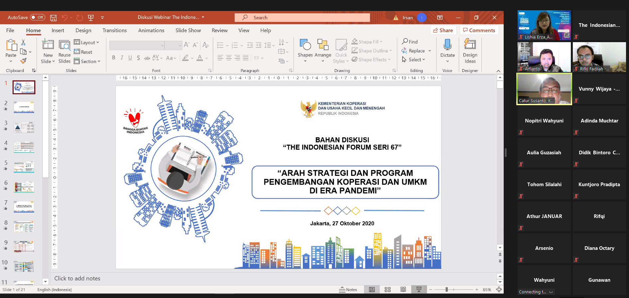
Task: Toggle Bold formatting
Action: pos(114,58)
